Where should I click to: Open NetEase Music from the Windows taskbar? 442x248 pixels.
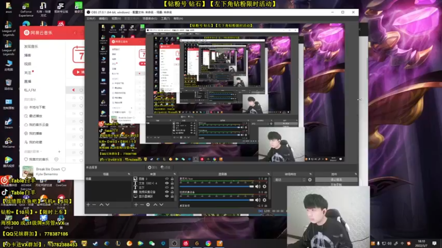186,243
